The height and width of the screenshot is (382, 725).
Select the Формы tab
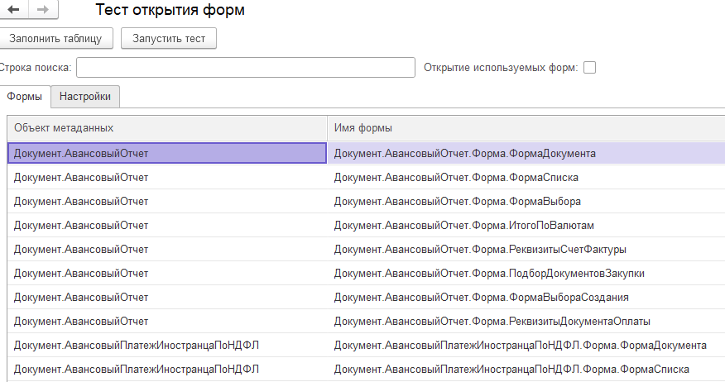pos(25,96)
